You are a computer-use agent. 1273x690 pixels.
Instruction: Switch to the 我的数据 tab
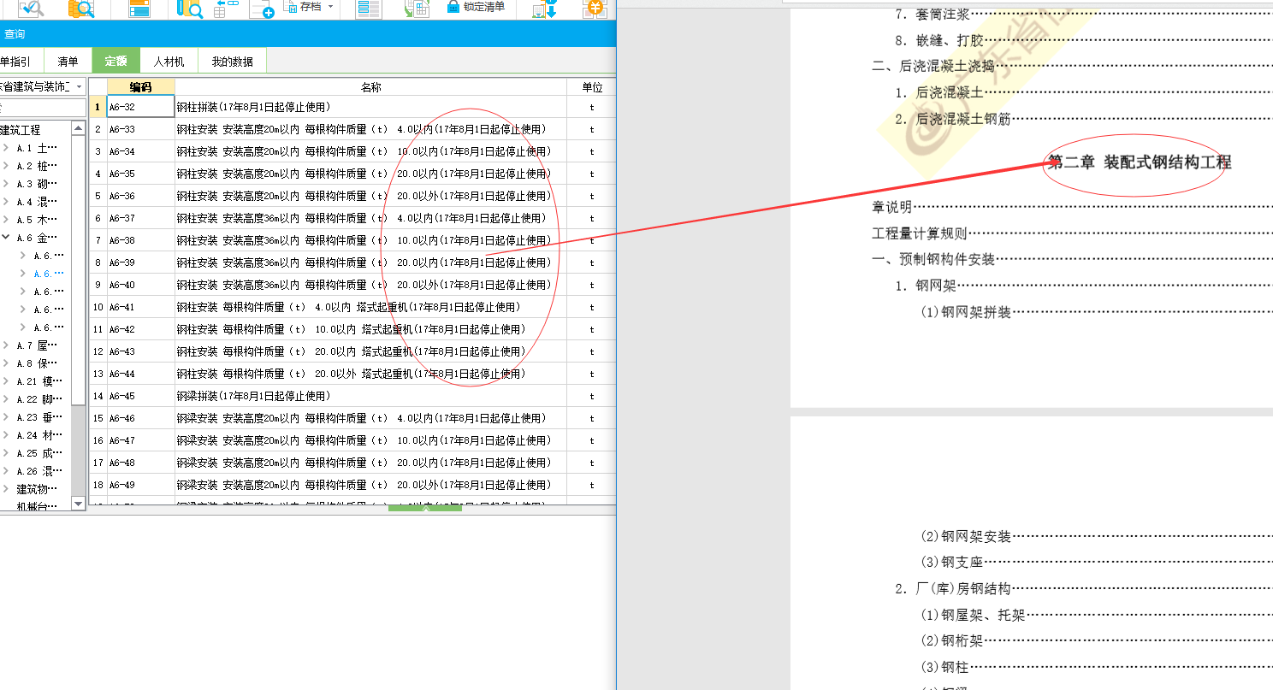point(233,62)
